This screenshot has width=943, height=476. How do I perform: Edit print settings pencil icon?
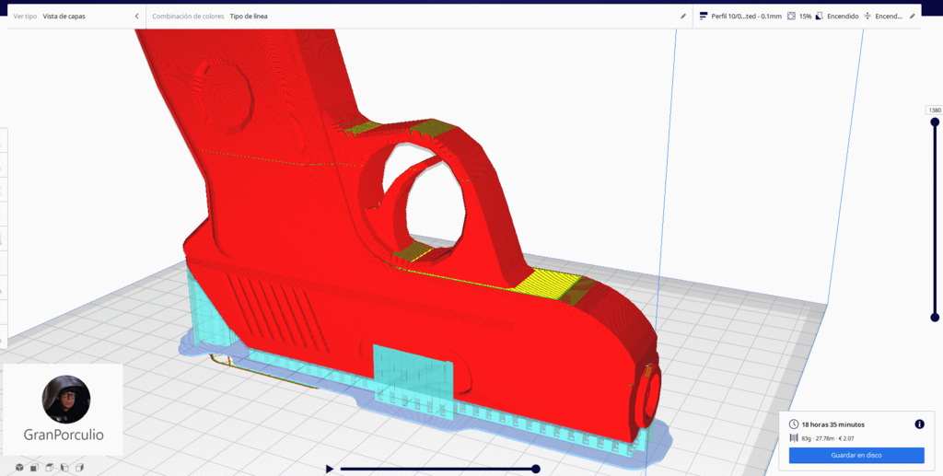pyautogui.click(x=913, y=17)
